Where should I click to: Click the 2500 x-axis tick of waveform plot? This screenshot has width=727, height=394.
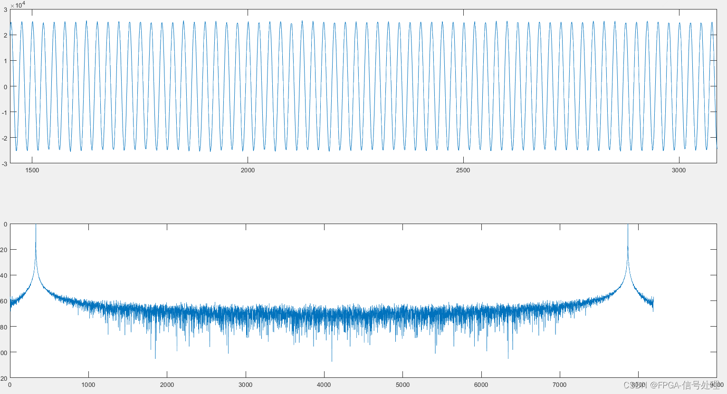tap(463, 170)
